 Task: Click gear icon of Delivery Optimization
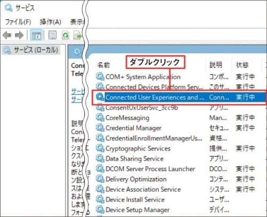100,179
